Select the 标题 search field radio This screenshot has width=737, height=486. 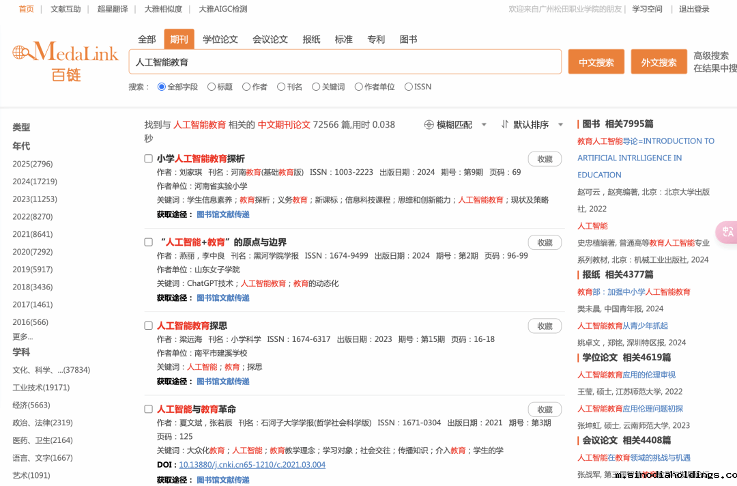pos(212,87)
